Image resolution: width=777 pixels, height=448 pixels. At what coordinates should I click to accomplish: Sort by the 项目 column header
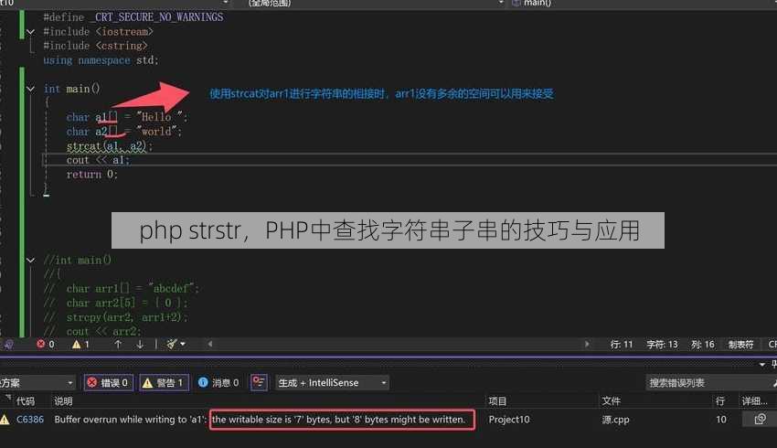click(x=497, y=401)
